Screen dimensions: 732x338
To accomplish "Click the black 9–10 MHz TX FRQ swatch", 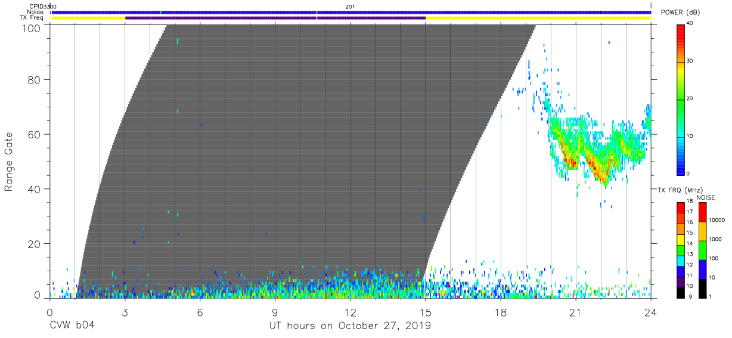I will click(x=681, y=293).
